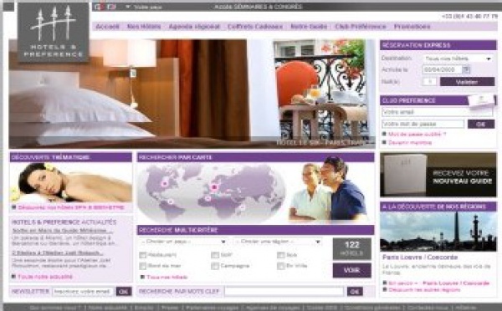Screen dimensions: 502x311
Task: Click the spa woman thematic image
Action: coord(71,182)
